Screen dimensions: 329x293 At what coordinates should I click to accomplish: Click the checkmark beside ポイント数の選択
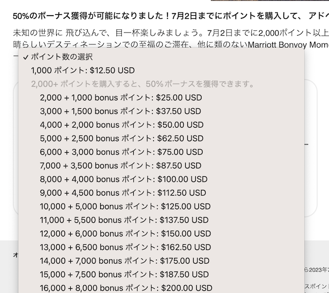(26, 58)
